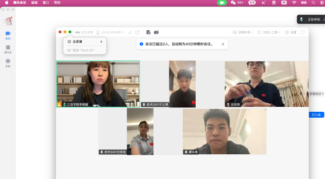Click the blue 已入会 button
The width and height of the screenshot is (325, 179).
coord(316,115)
